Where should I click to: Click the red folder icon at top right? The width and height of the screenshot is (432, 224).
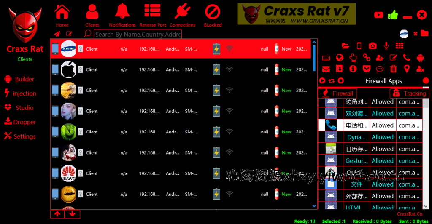coord(424,34)
